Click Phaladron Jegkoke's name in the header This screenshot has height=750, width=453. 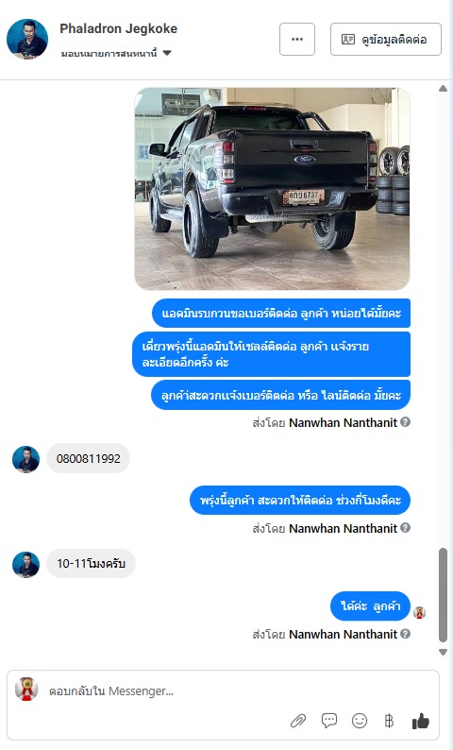tap(119, 28)
